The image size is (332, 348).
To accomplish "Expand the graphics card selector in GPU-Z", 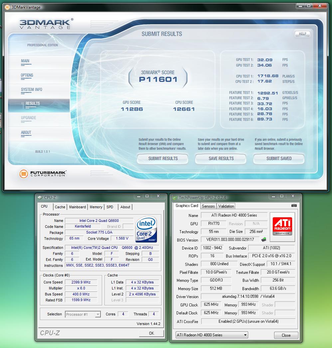I will coord(212,335).
